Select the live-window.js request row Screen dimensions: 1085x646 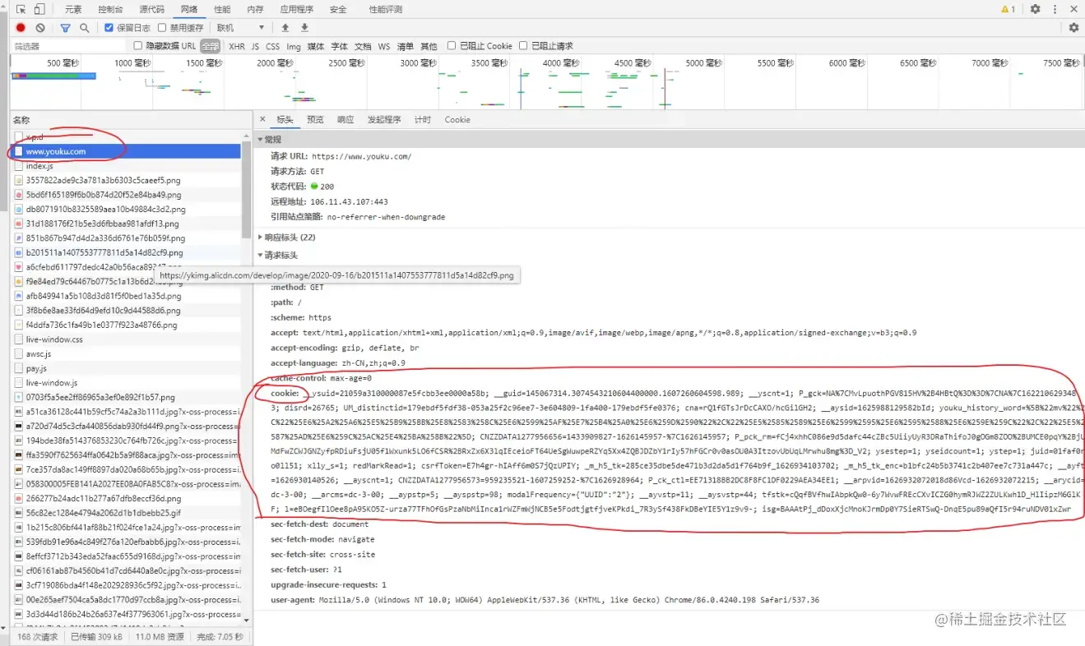125,383
